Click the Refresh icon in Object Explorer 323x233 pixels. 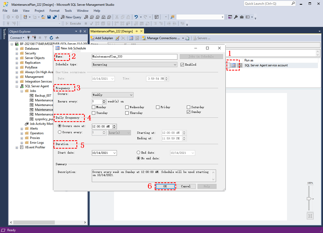51,38
